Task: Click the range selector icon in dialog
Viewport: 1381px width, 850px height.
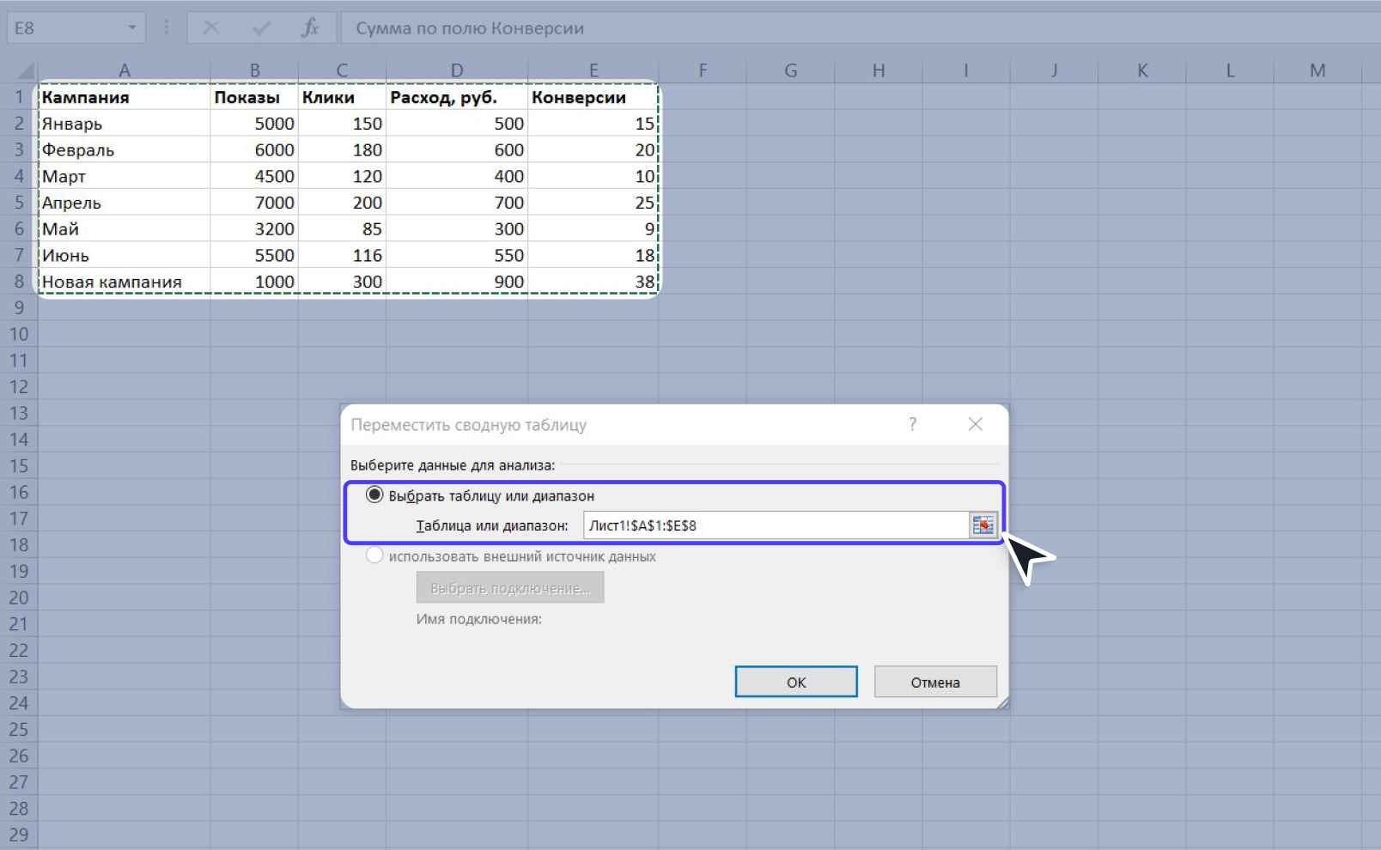Action: (x=983, y=525)
